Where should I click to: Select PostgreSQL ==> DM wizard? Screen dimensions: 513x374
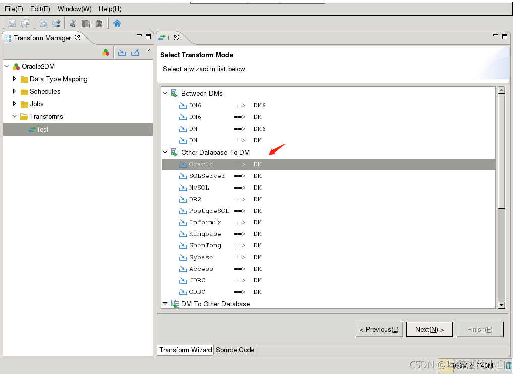[x=328, y=211]
